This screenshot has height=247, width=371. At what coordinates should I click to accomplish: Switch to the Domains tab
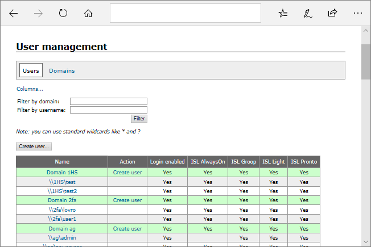[61, 71]
